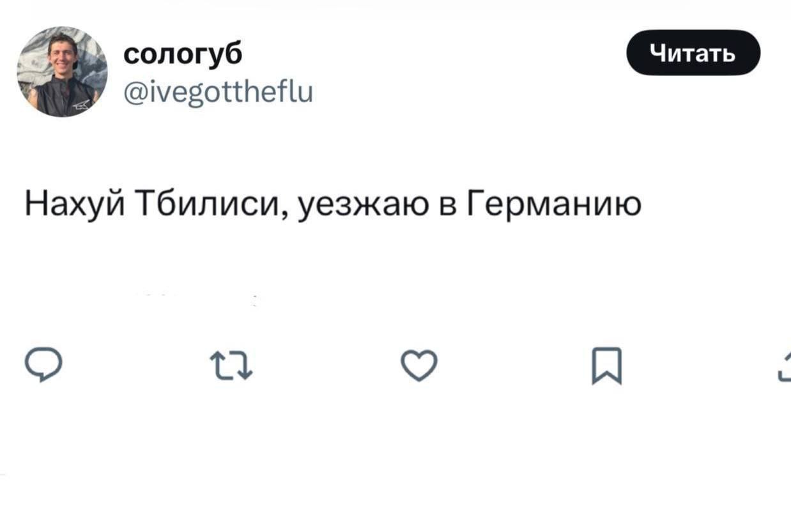Toggle bookmark for this tweet
This screenshot has height=515, width=791.
606,366
